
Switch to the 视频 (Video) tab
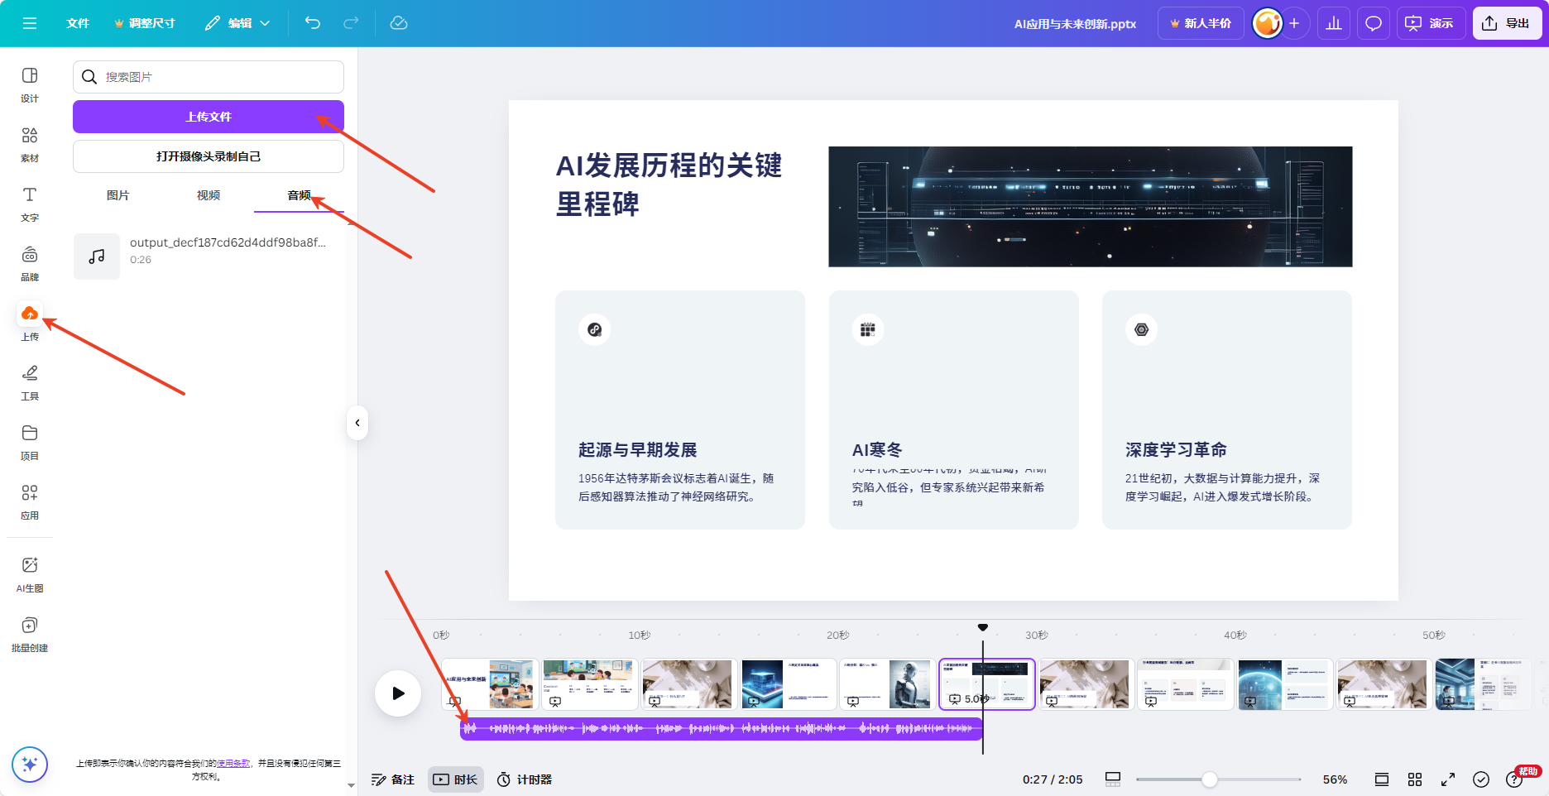point(208,195)
